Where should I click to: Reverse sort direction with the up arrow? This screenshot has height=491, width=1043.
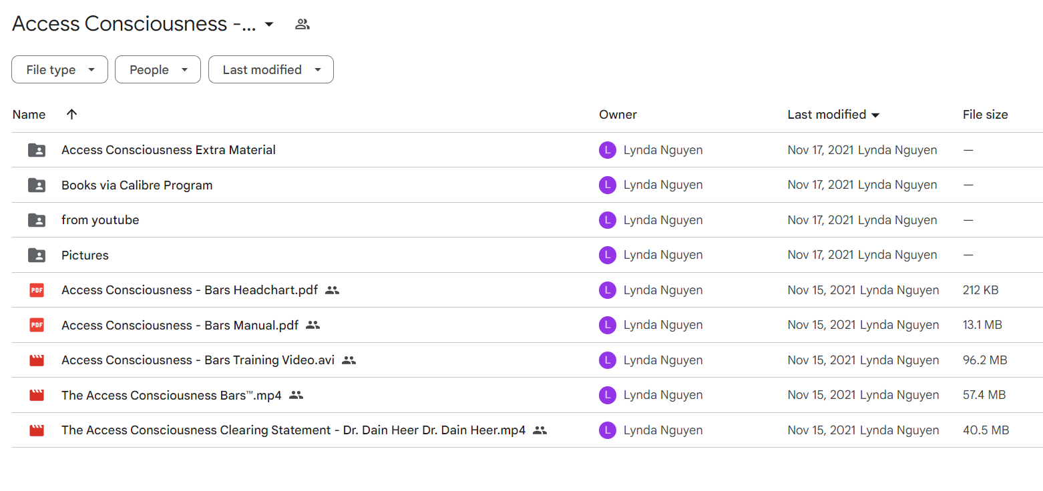[x=72, y=114]
